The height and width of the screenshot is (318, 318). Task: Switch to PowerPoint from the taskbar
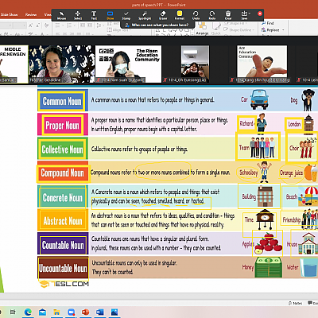pyautogui.click(x=85, y=312)
